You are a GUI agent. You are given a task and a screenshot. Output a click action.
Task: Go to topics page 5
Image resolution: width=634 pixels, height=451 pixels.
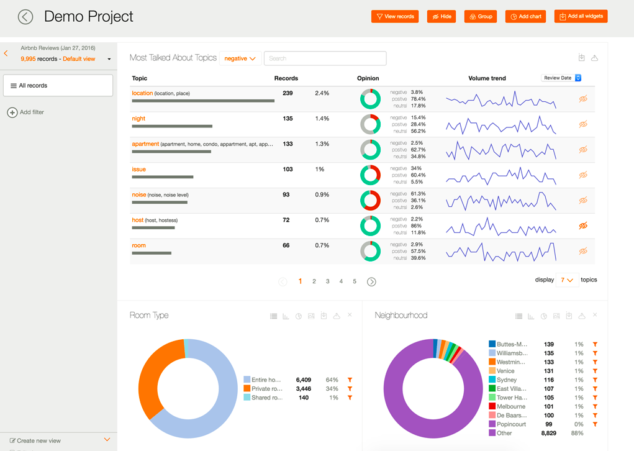(355, 281)
